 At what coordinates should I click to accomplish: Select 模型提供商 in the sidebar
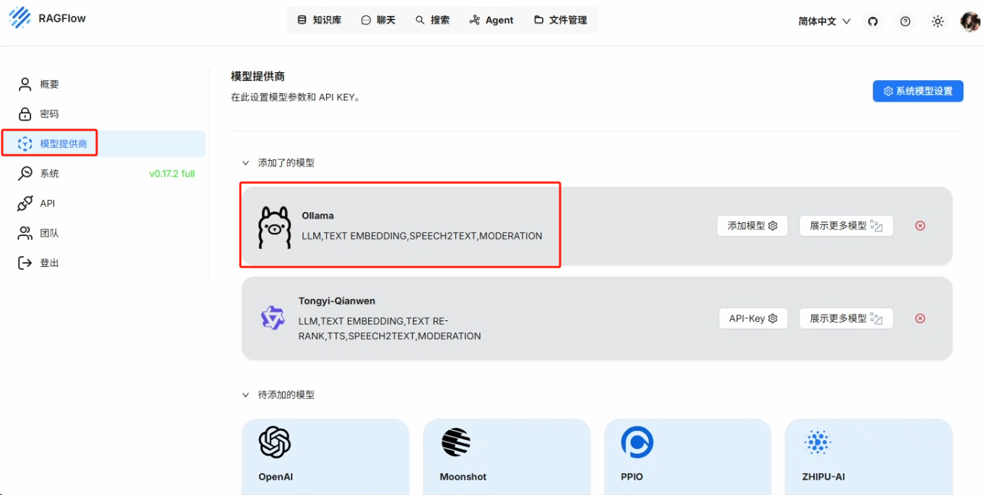[103, 144]
